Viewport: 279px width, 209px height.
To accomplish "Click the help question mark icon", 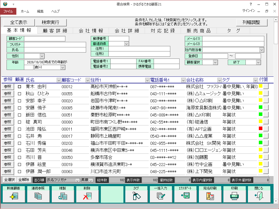I will (251, 4).
